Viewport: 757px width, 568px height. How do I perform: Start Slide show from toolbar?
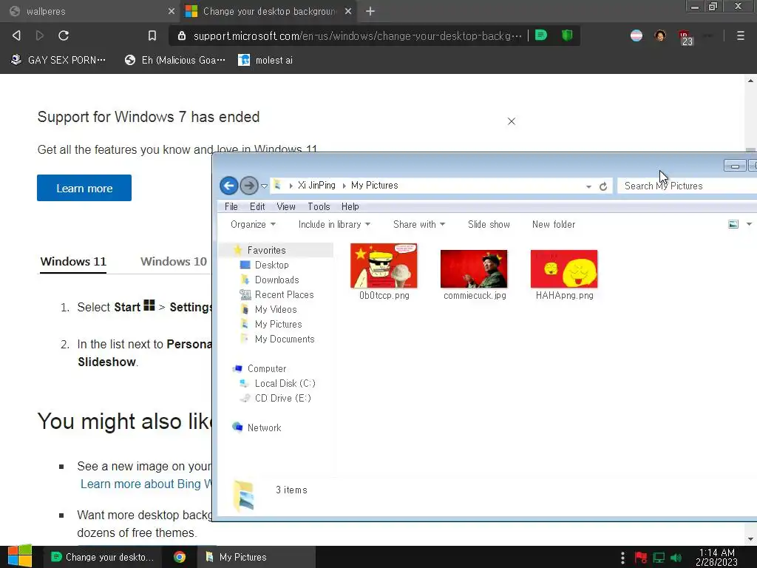(489, 224)
